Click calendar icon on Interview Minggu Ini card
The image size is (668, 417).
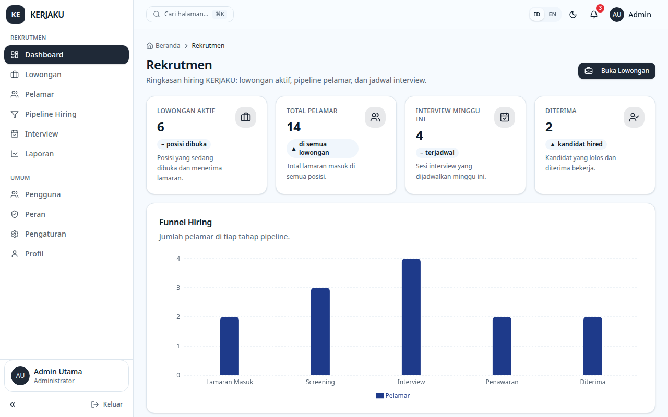click(505, 117)
